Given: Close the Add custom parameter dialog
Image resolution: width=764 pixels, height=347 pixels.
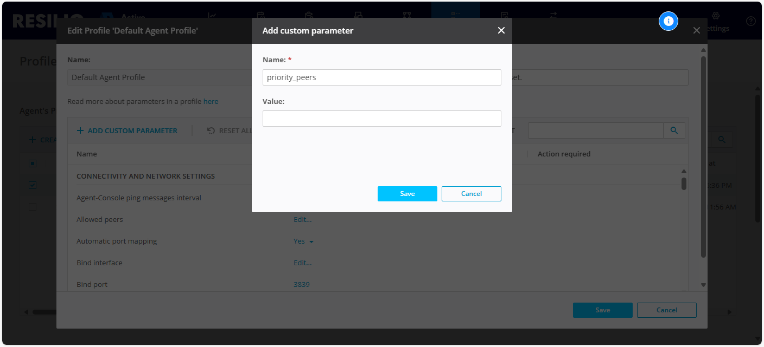Looking at the screenshot, I should 501,31.
